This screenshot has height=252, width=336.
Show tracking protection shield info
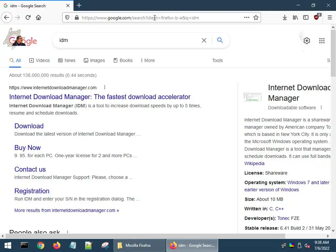tap(67, 18)
